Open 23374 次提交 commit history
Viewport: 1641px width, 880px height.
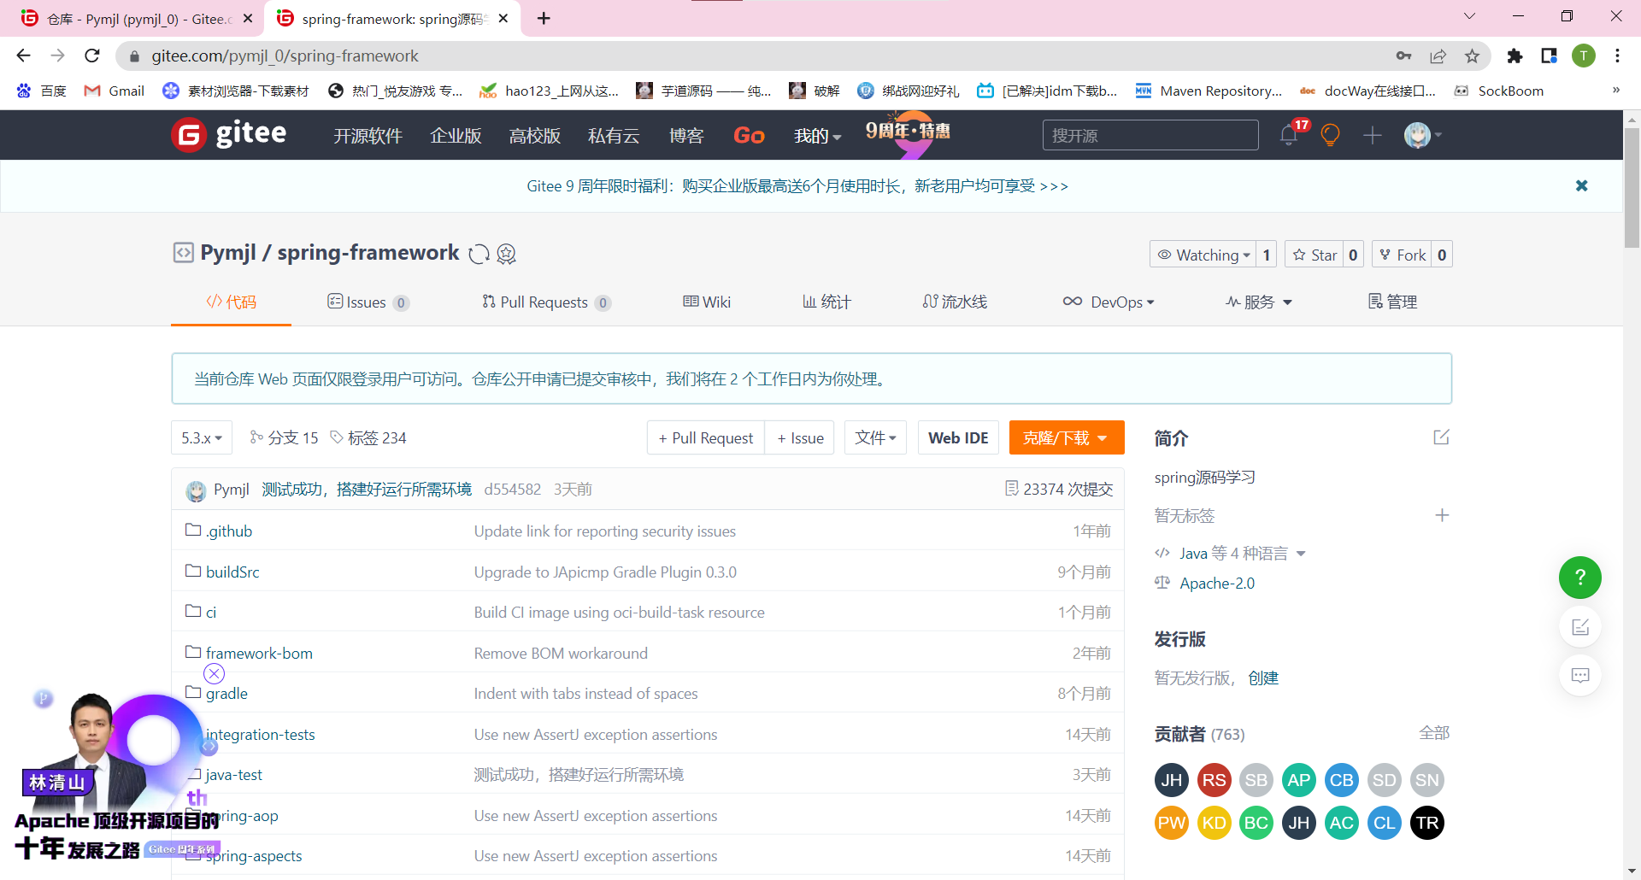pos(1059,489)
